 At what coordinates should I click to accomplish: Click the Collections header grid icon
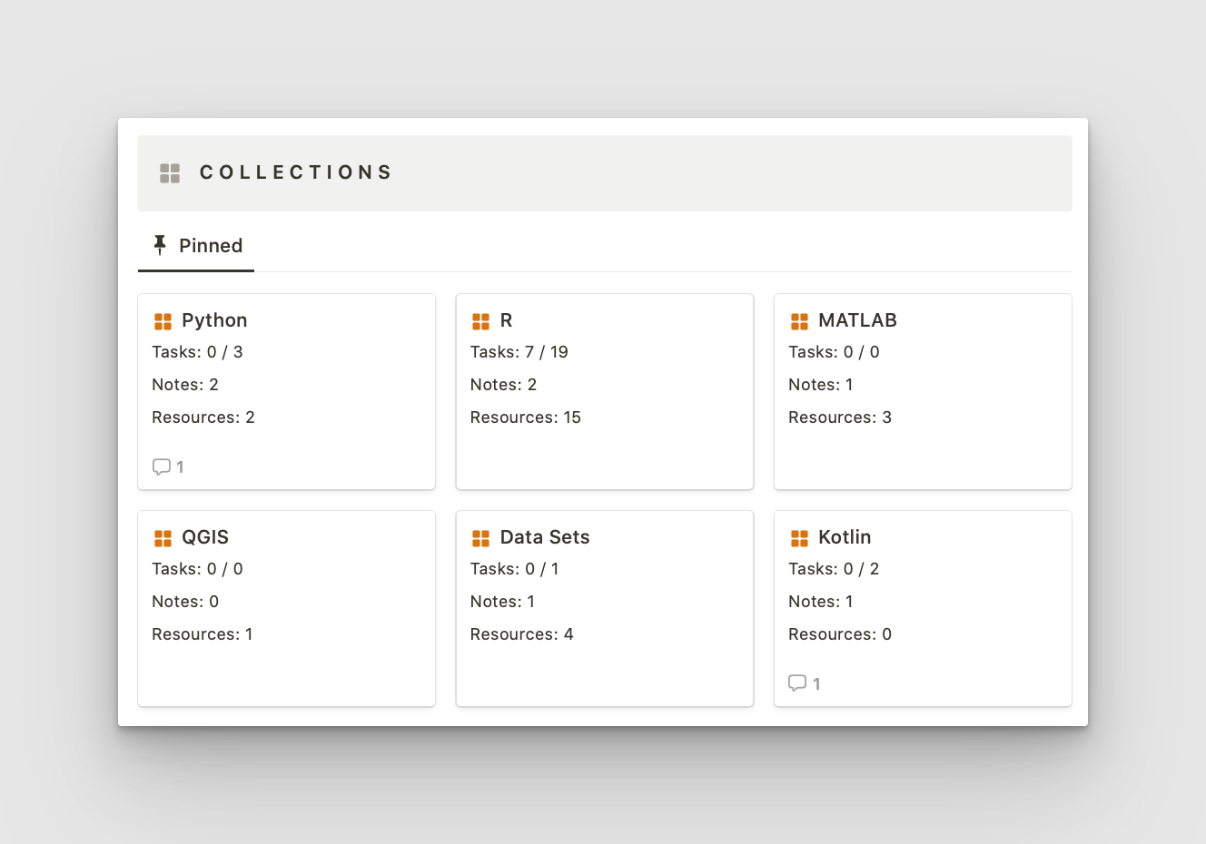170,173
